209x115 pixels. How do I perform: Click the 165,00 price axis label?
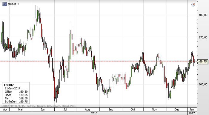(x=203, y=84)
